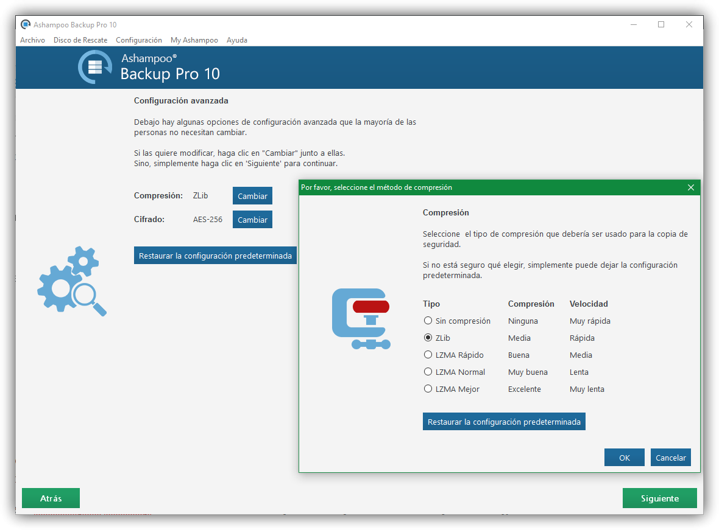Screen dimensions: 719x530
Task: Restore default settings in the main window
Action: pyautogui.click(x=215, y=256)
